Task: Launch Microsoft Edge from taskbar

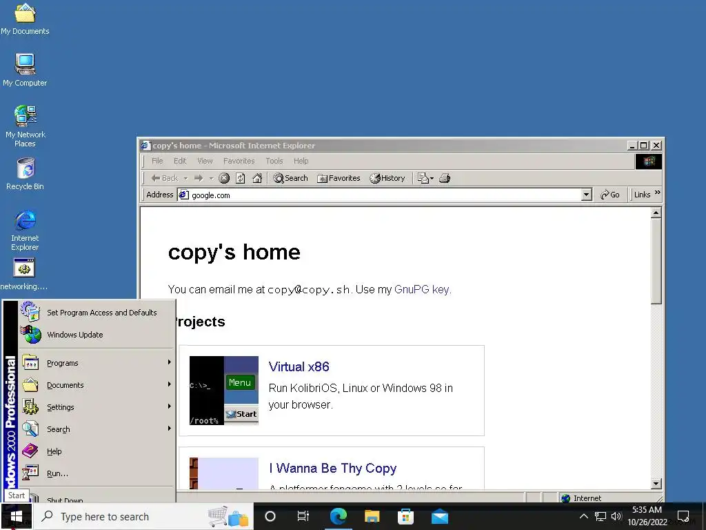Action: [338, 516]
